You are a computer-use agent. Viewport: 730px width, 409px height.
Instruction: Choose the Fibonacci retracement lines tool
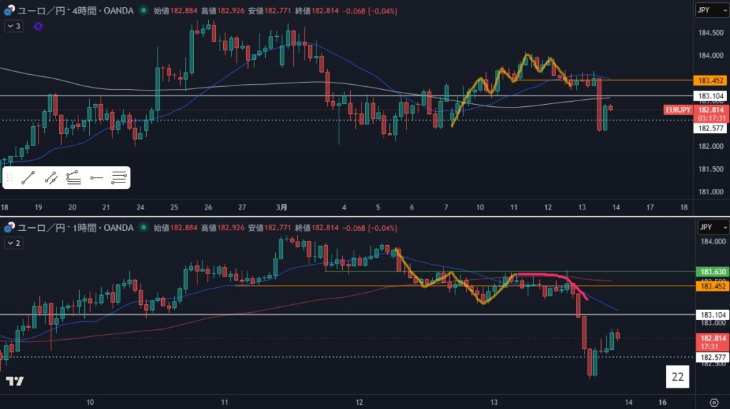[x=119, y=178]
